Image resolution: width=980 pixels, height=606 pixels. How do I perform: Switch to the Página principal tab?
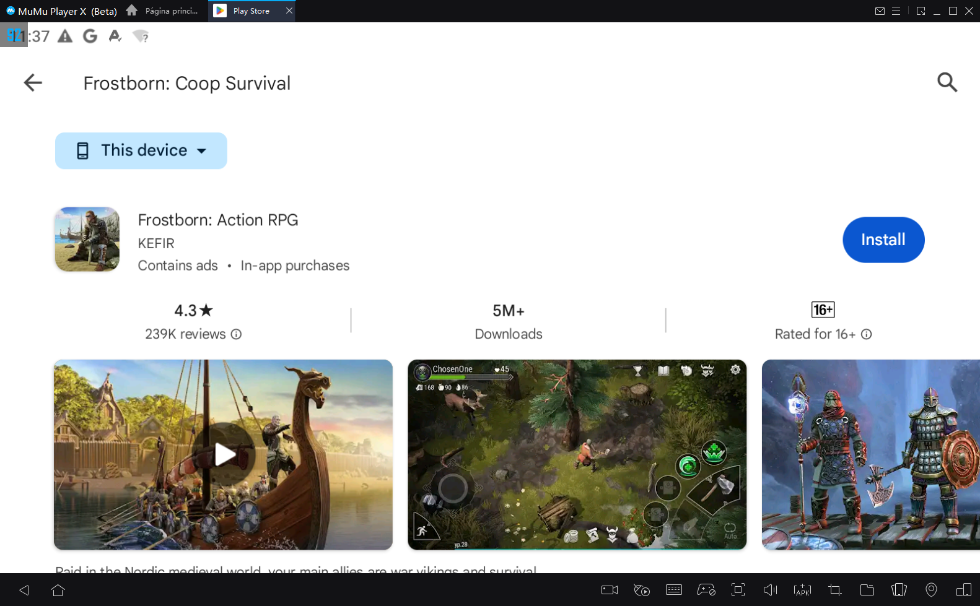(x=164, y=11)
